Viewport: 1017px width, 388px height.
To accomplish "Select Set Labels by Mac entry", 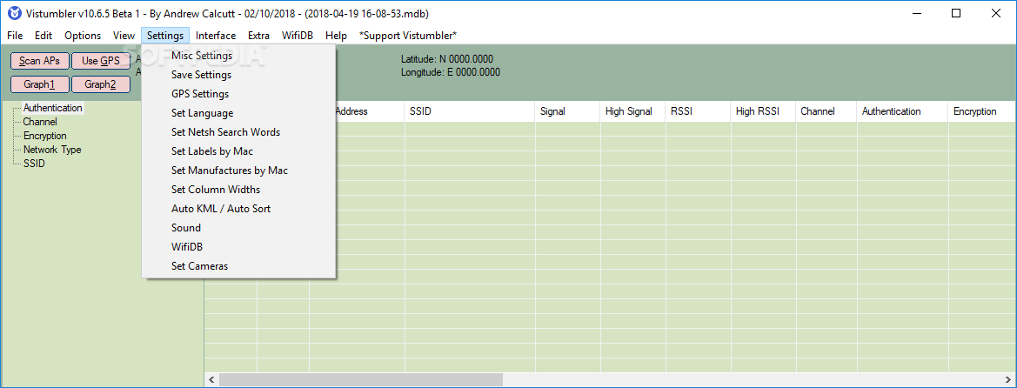I will tap(238, 152).
